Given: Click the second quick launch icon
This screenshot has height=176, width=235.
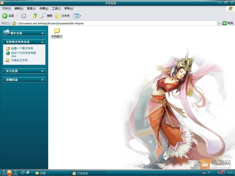Looking at the screenshot, I should [28, 173].
